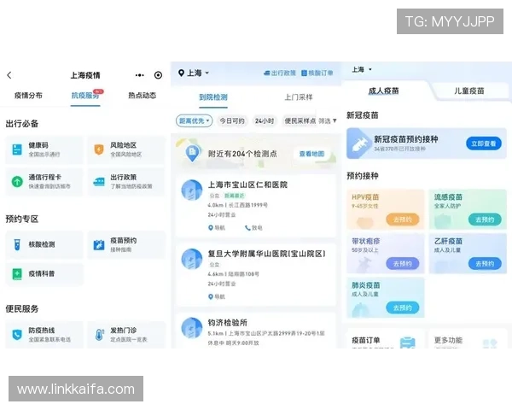512x410 pixels.
Task: Tap the circular target icon in header
Action: pyautogui.click(x=158, y=75)
